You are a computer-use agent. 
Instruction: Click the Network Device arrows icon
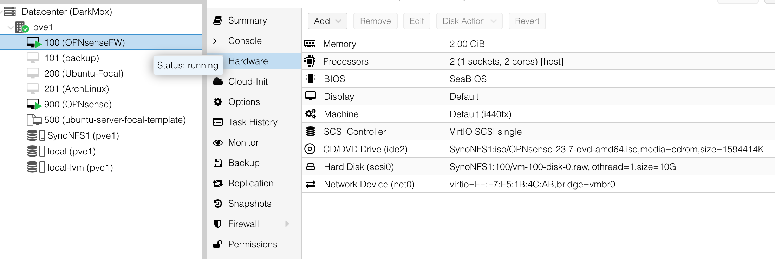311,184
